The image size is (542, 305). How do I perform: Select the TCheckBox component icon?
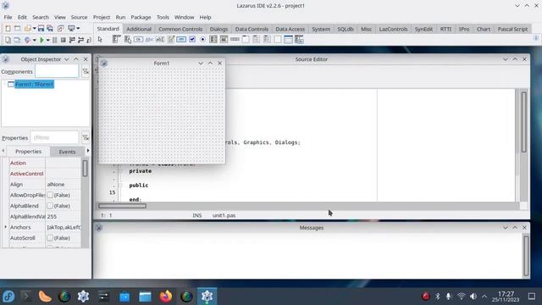(x=192, y=40)
